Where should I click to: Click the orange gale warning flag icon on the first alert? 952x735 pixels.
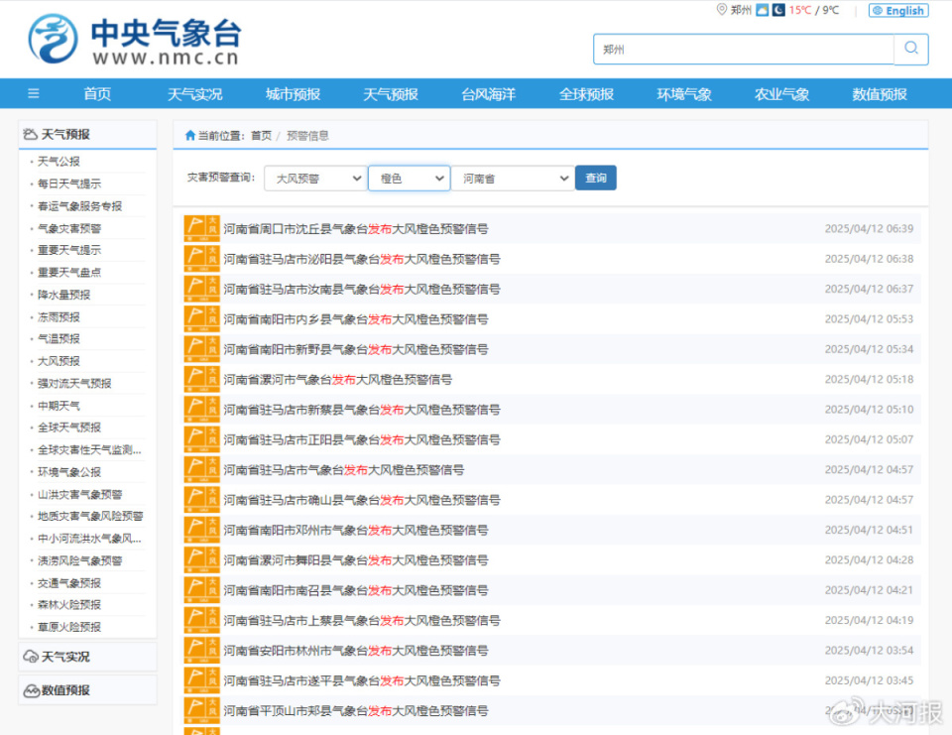(200, 228)
